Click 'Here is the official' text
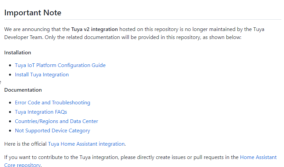 [25, 144]
